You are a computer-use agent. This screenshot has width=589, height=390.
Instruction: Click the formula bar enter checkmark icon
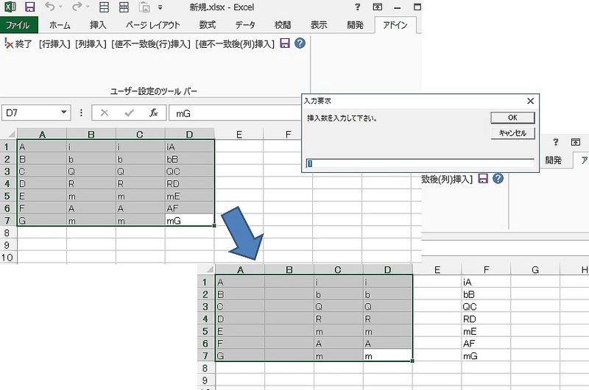(130, 113)
